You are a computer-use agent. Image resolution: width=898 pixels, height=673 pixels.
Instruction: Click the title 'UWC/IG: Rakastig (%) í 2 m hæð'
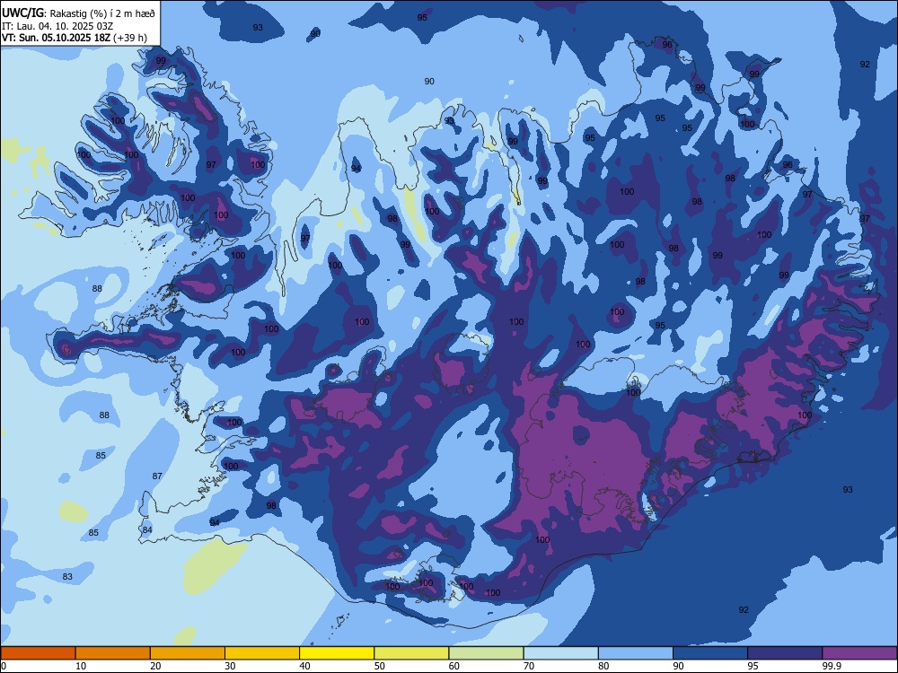[78, 13]
